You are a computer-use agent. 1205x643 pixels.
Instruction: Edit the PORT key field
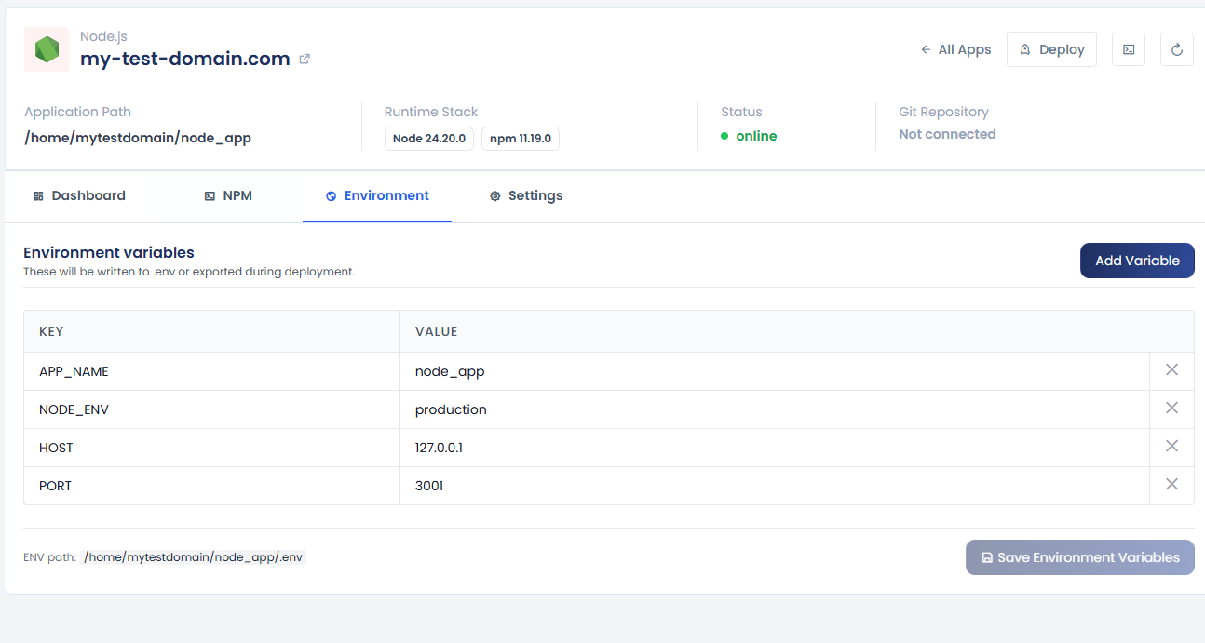pyautogui.click(x=211, y=486)
